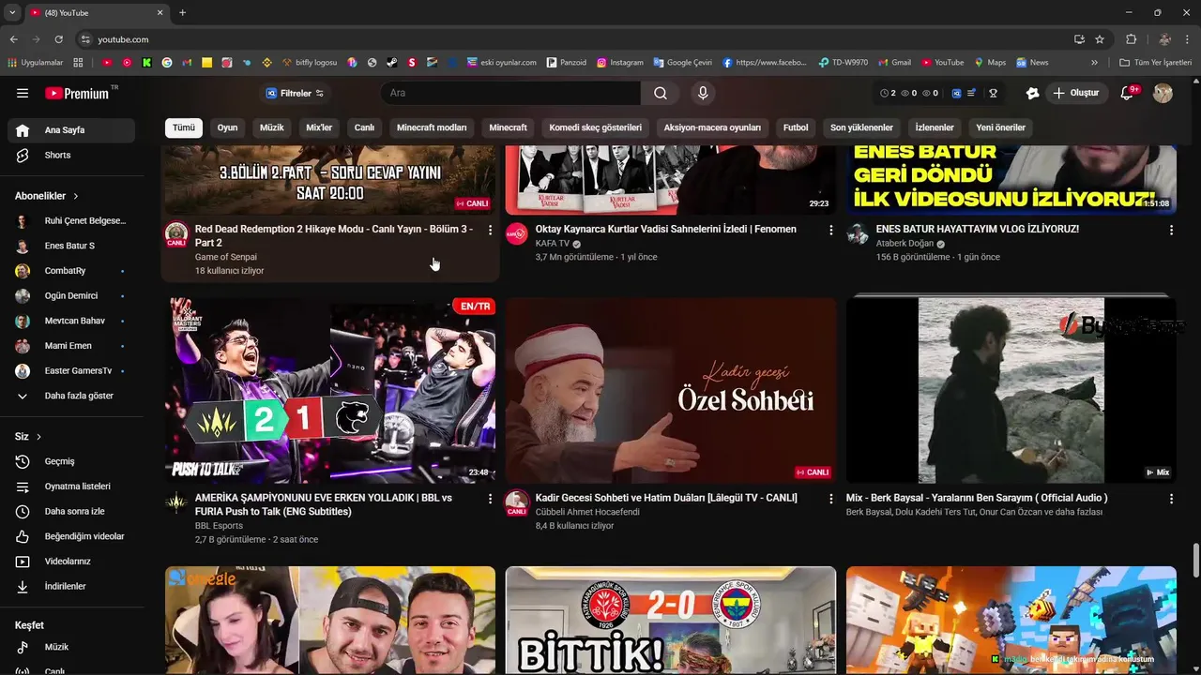Click the Oluştur create button
Screen dimensions: 1201x675
pyautogui.click(x=1076, y=93)
